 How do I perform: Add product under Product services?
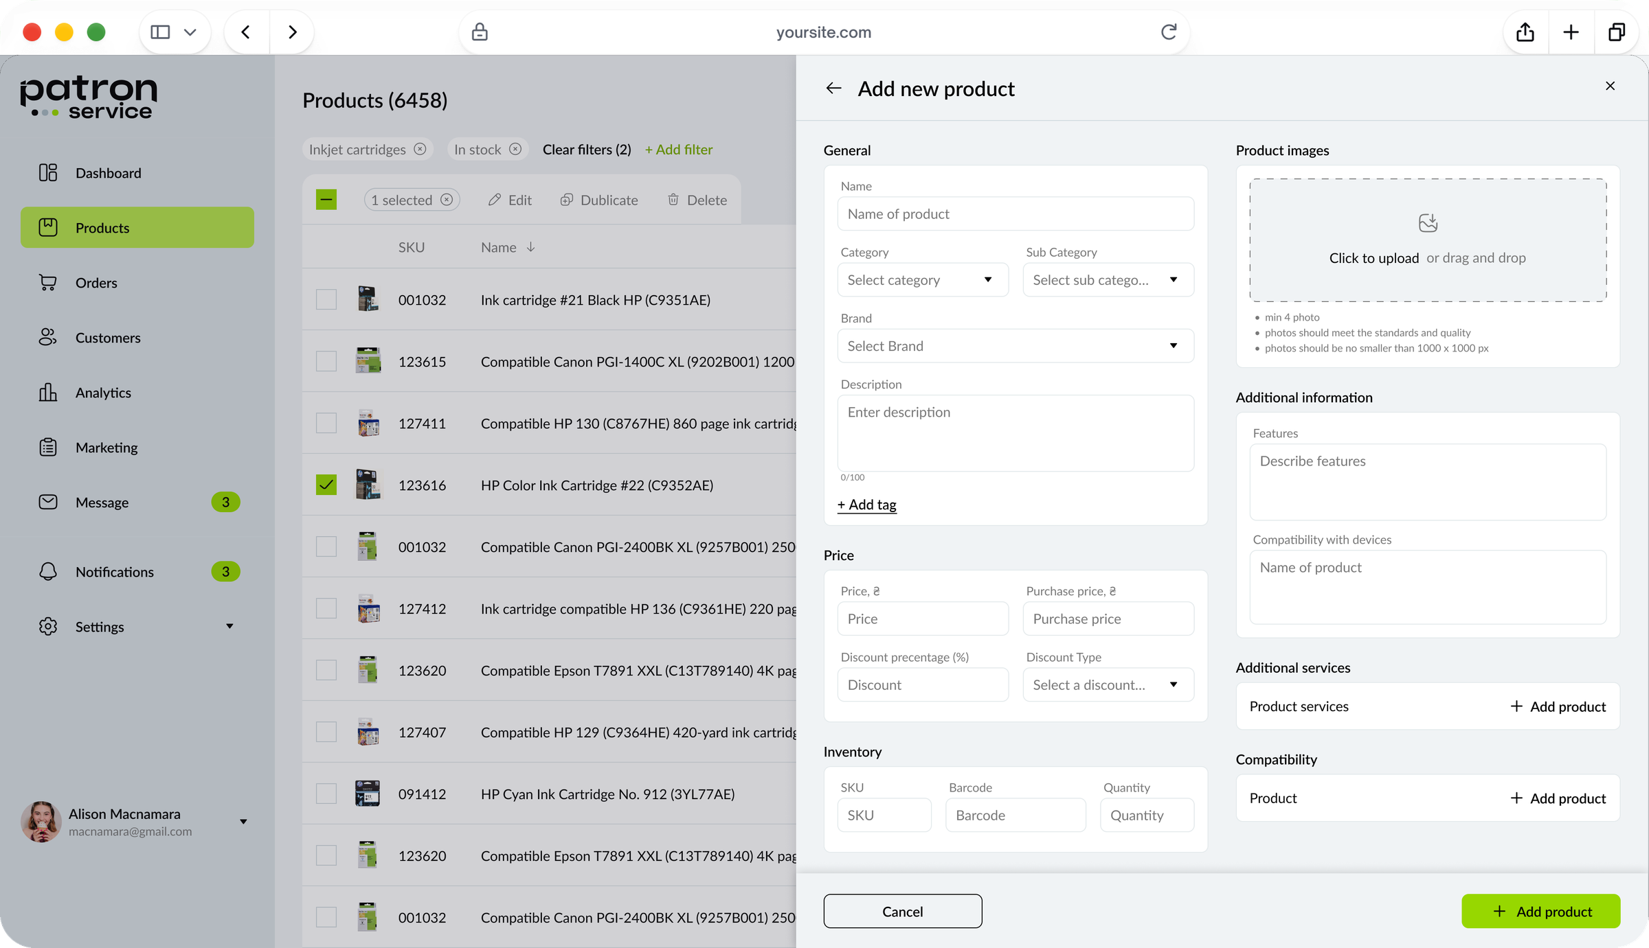[x=1558, y=706]
